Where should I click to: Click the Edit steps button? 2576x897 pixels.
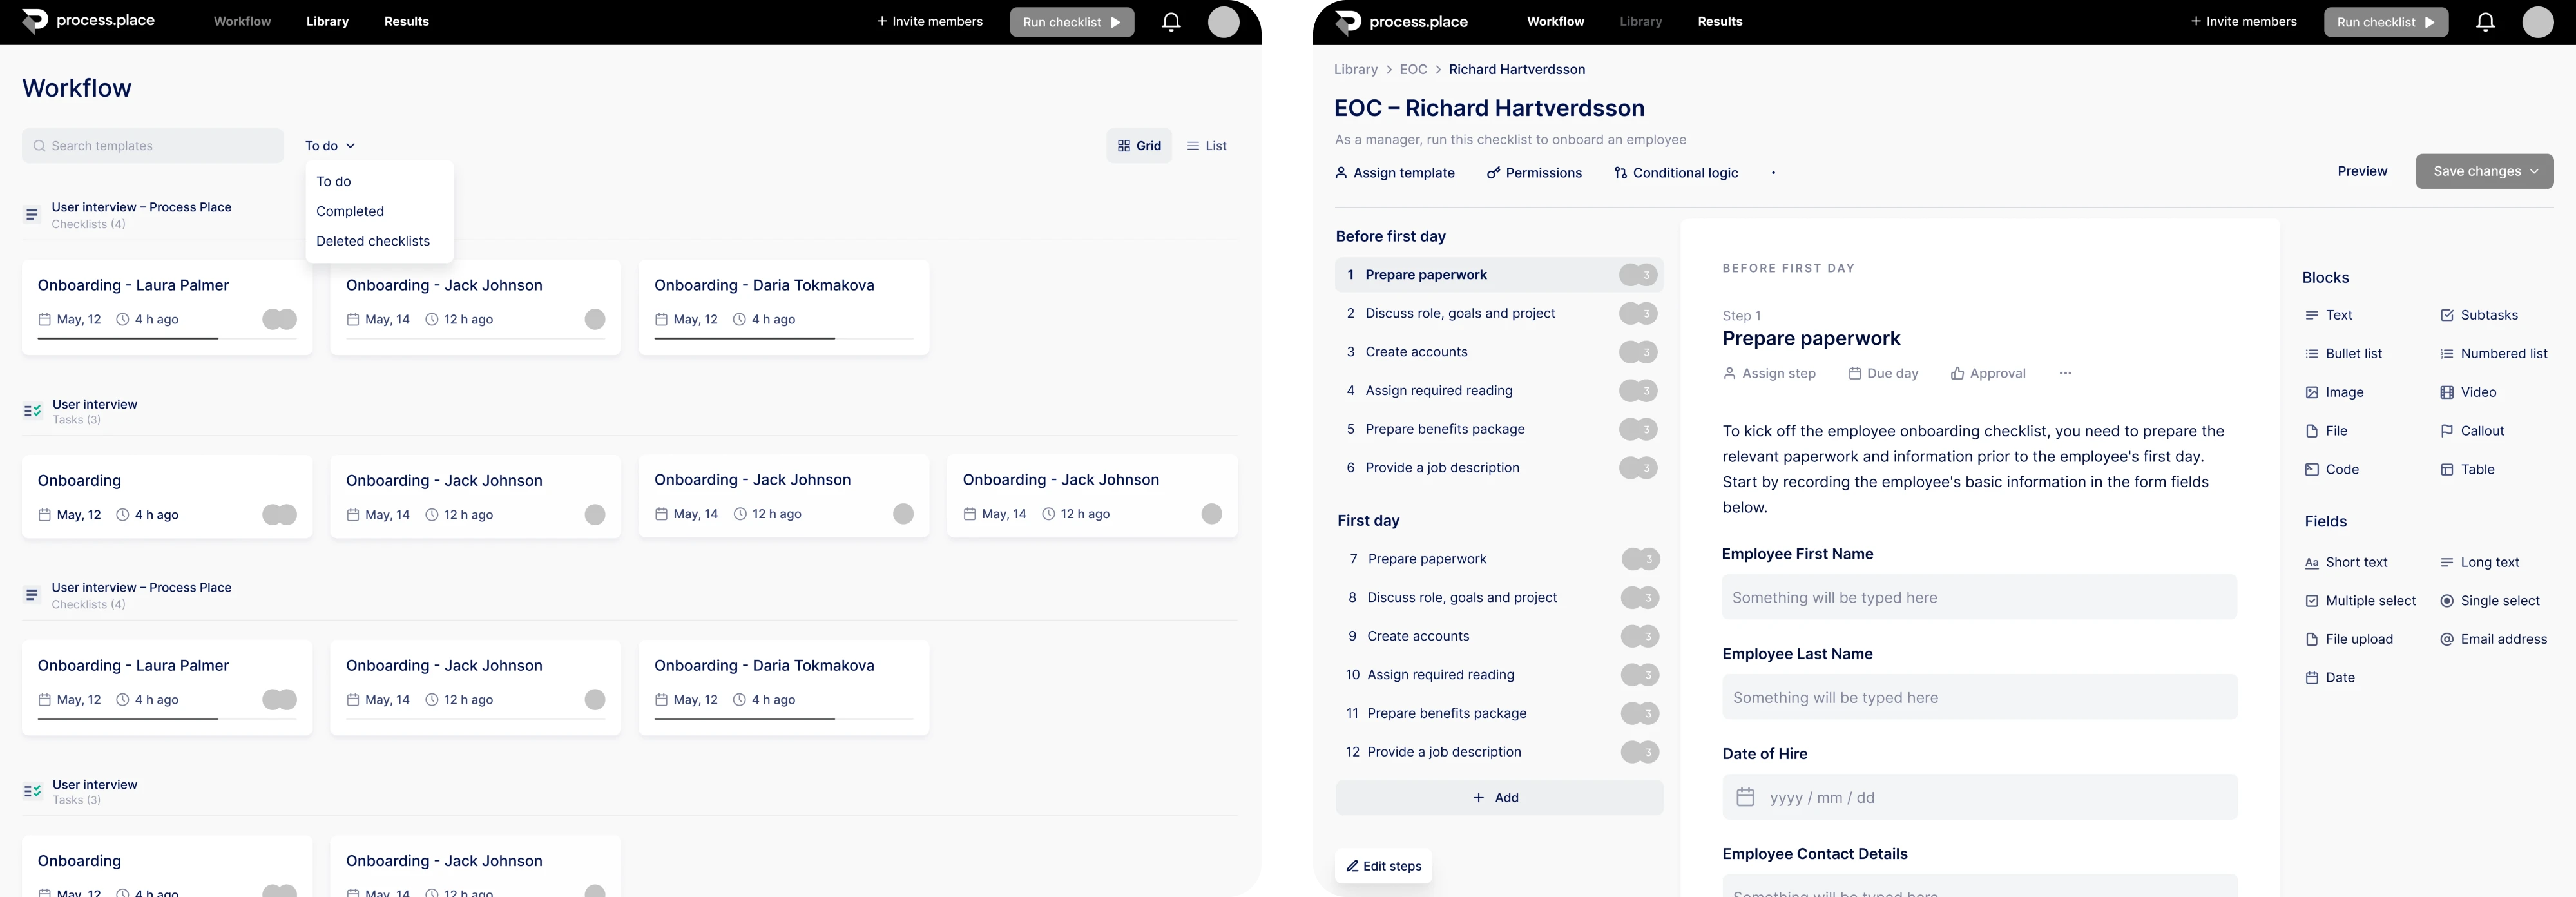point(1383,866)
